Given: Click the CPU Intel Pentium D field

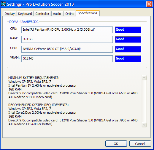Looking at the screenshot, I should 67,30.
